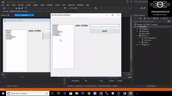172x96 pixels.
Task: Switch to the Team Explorer tab
Action: pyautogui.click(x=151, y=86)
